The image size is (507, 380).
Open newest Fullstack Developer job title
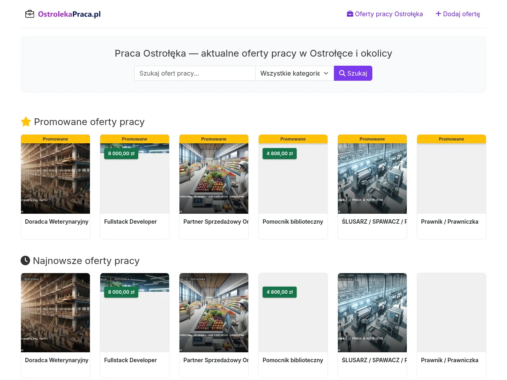(x=130, y=360)
